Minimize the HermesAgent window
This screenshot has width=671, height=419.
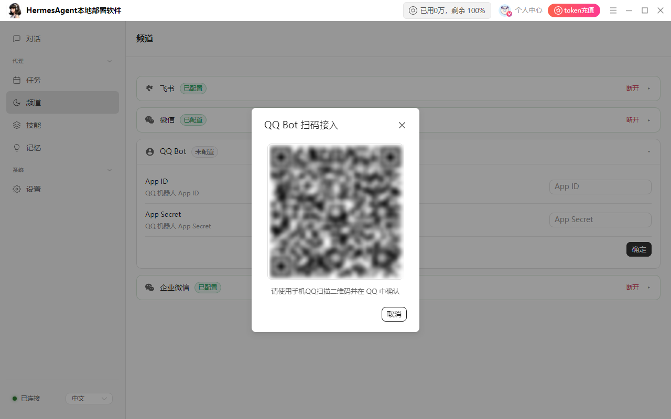coord(629,10)
